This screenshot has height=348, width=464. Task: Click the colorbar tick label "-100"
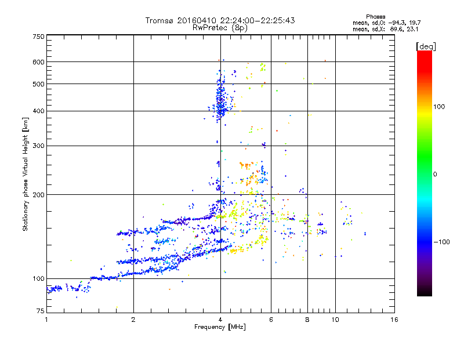[441, 242]
